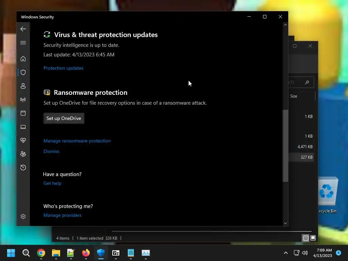Click the network tray icon

296,253
